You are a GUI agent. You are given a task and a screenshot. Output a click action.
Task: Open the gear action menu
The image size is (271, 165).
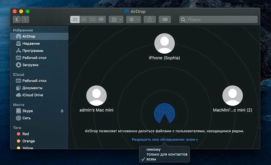(x=133, y=19)
